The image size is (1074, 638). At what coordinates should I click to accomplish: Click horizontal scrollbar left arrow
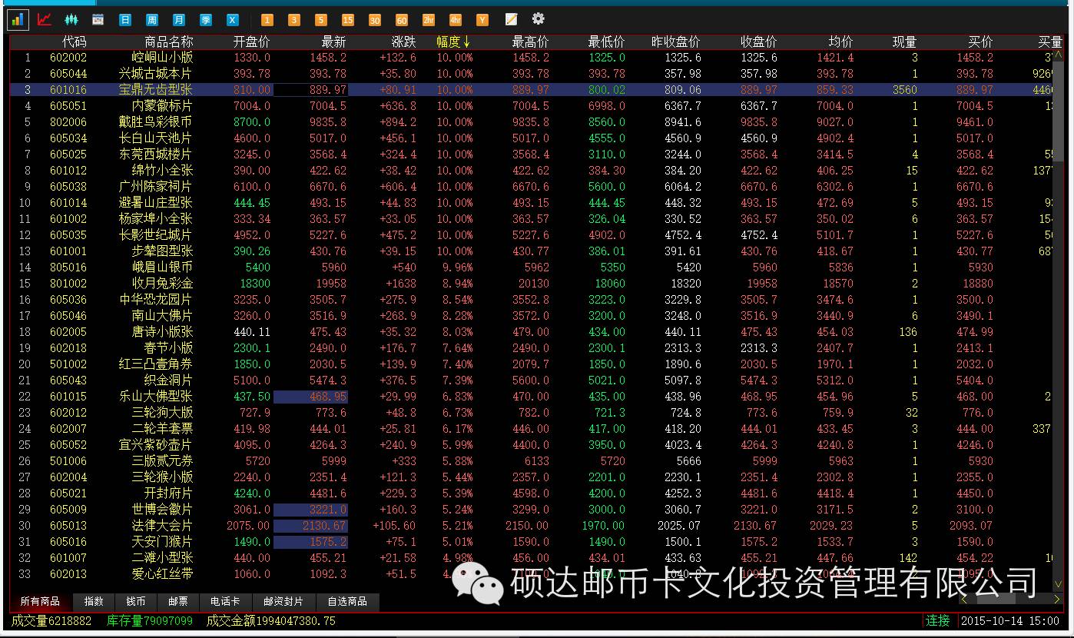tap(963, 600)
